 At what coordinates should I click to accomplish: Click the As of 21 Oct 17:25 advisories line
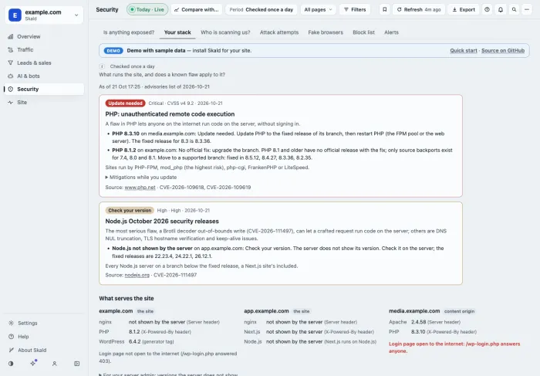click(154, 86)
